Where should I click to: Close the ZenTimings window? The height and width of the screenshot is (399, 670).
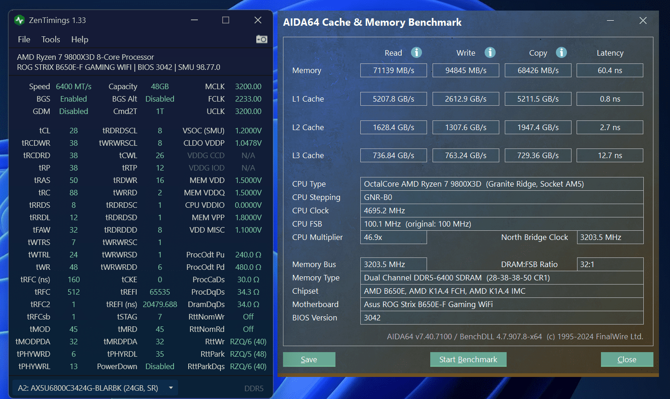tap(258, 20)
